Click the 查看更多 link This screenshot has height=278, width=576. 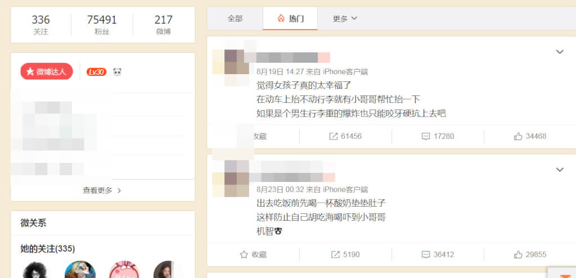point(102,190)
